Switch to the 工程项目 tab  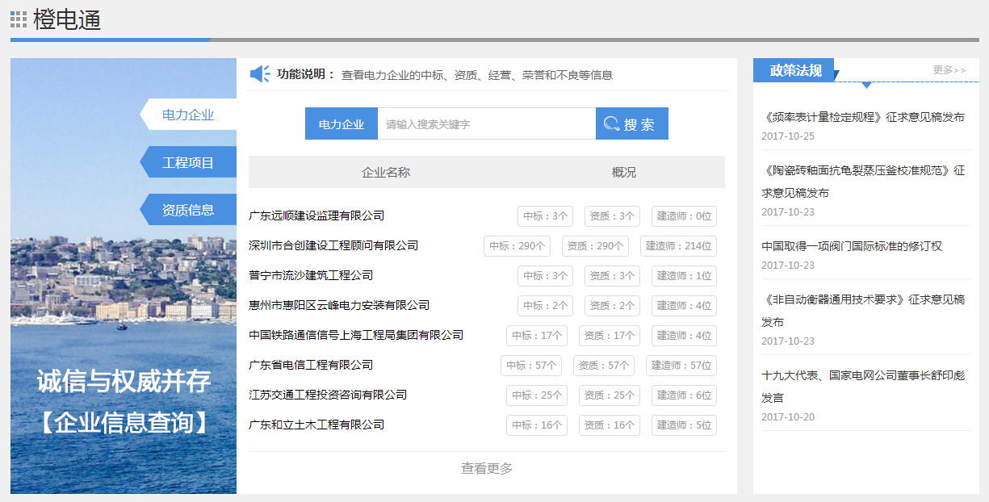pos(188,162)
